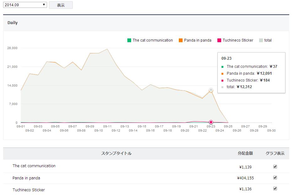This screenshot has width=293, height=195.
Task: Select the Panda in panda table row
Action: [26, 178]
